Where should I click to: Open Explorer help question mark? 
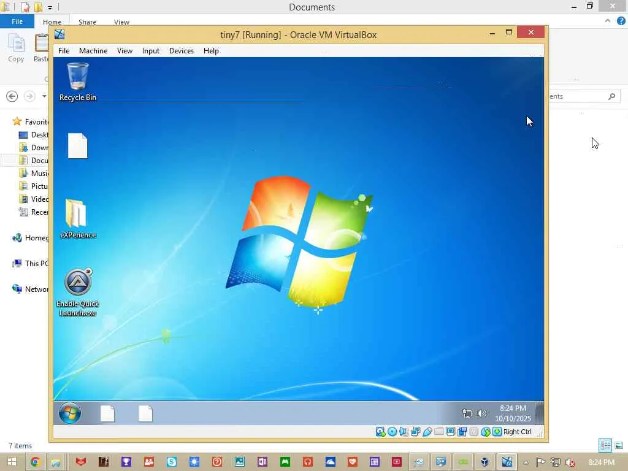tap(621, 21)
